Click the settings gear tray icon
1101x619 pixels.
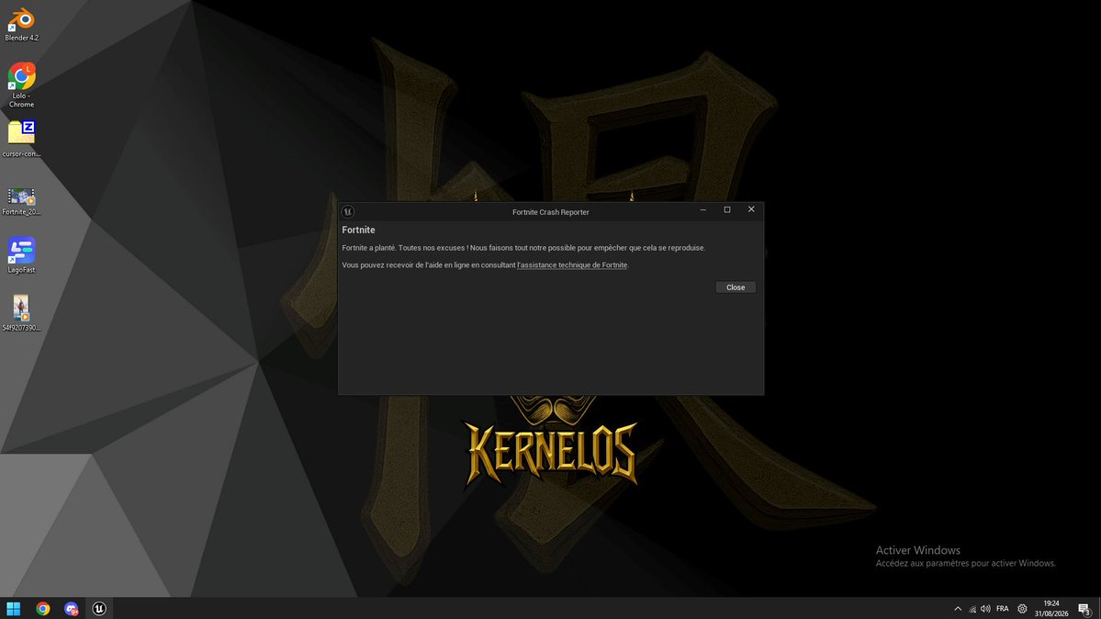(x=1022, y=609)
